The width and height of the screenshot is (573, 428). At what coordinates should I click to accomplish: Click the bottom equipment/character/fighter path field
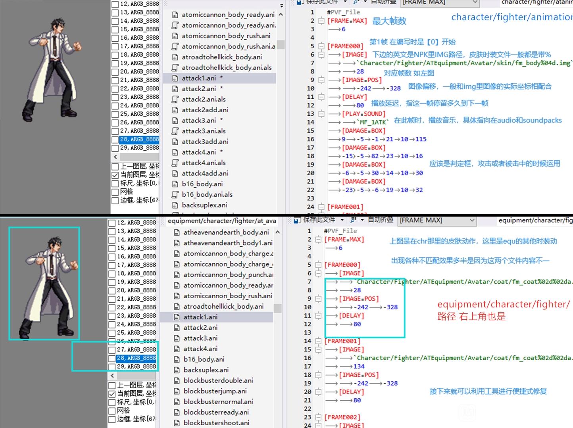[x=534, y=220]
